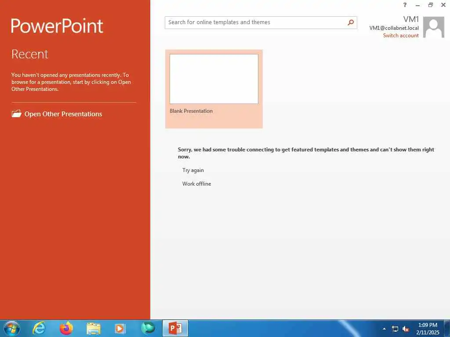Click Work offline link
The width and height of the screenshot is (450, 337).
[196, 184]
